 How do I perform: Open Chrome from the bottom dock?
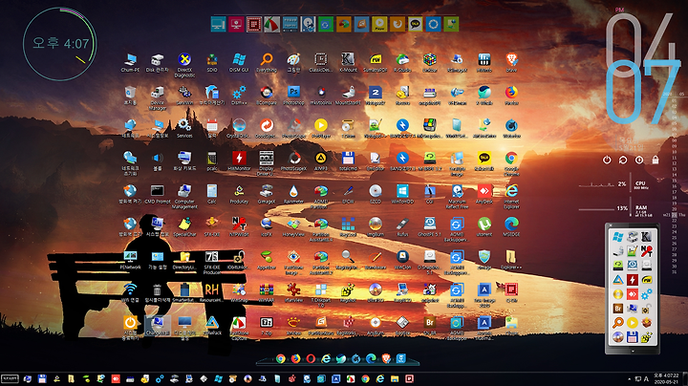[x=281, y=359]
